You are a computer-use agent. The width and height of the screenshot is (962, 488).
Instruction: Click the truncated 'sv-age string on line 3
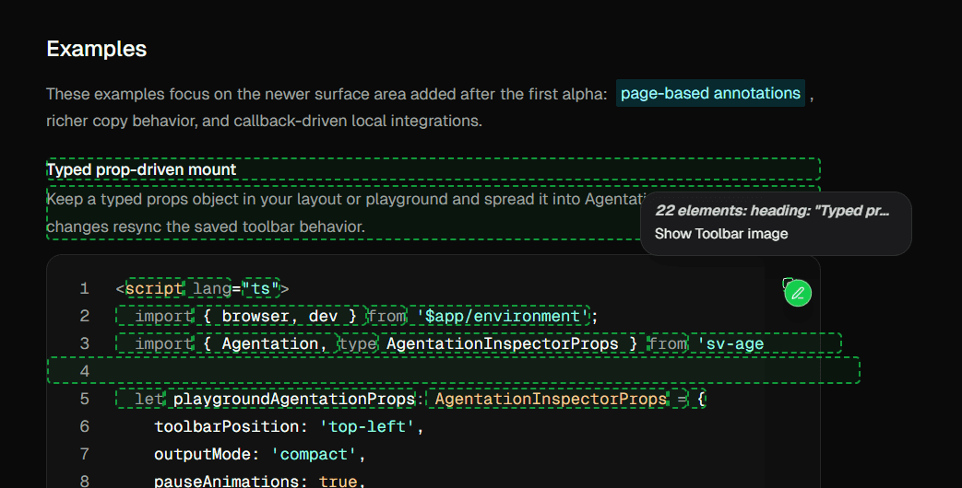(730, 343)
